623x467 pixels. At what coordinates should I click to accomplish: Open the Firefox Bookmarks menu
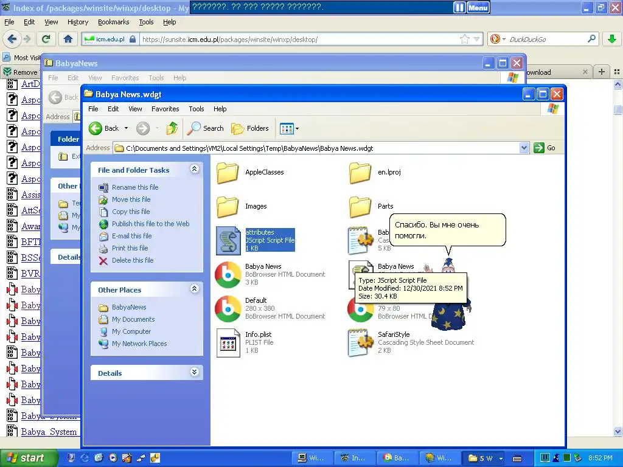pyautogui.click(x=113, y=22)
